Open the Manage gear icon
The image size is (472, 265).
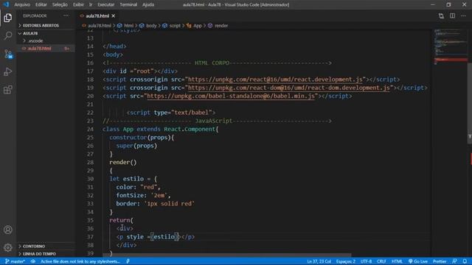pos(8,247)
